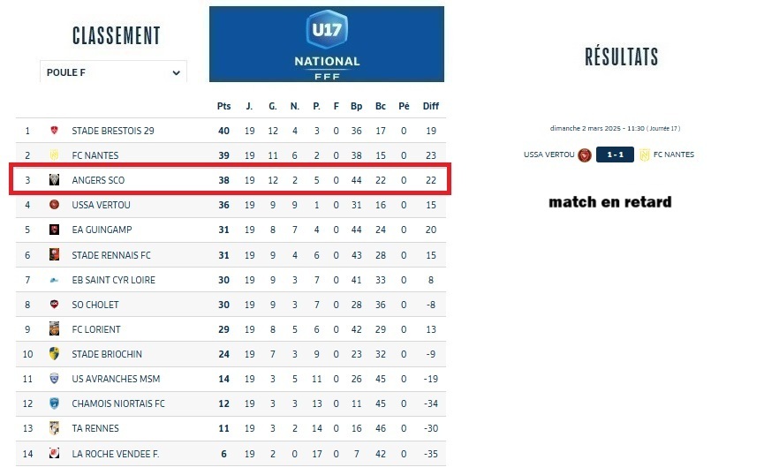This screenshot has height=475, width=764.
Task: Click the FC Nantes crest in standings
Action: point(54,155)
